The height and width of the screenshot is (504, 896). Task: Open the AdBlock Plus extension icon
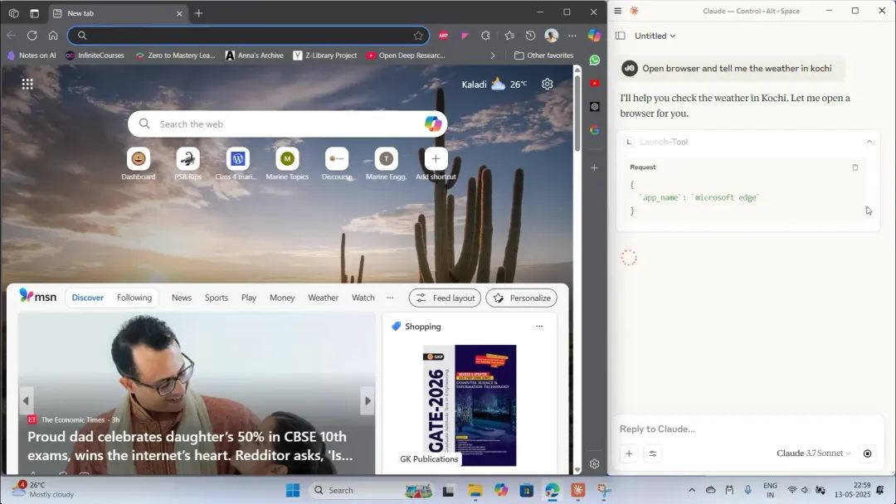pos(443,36)
